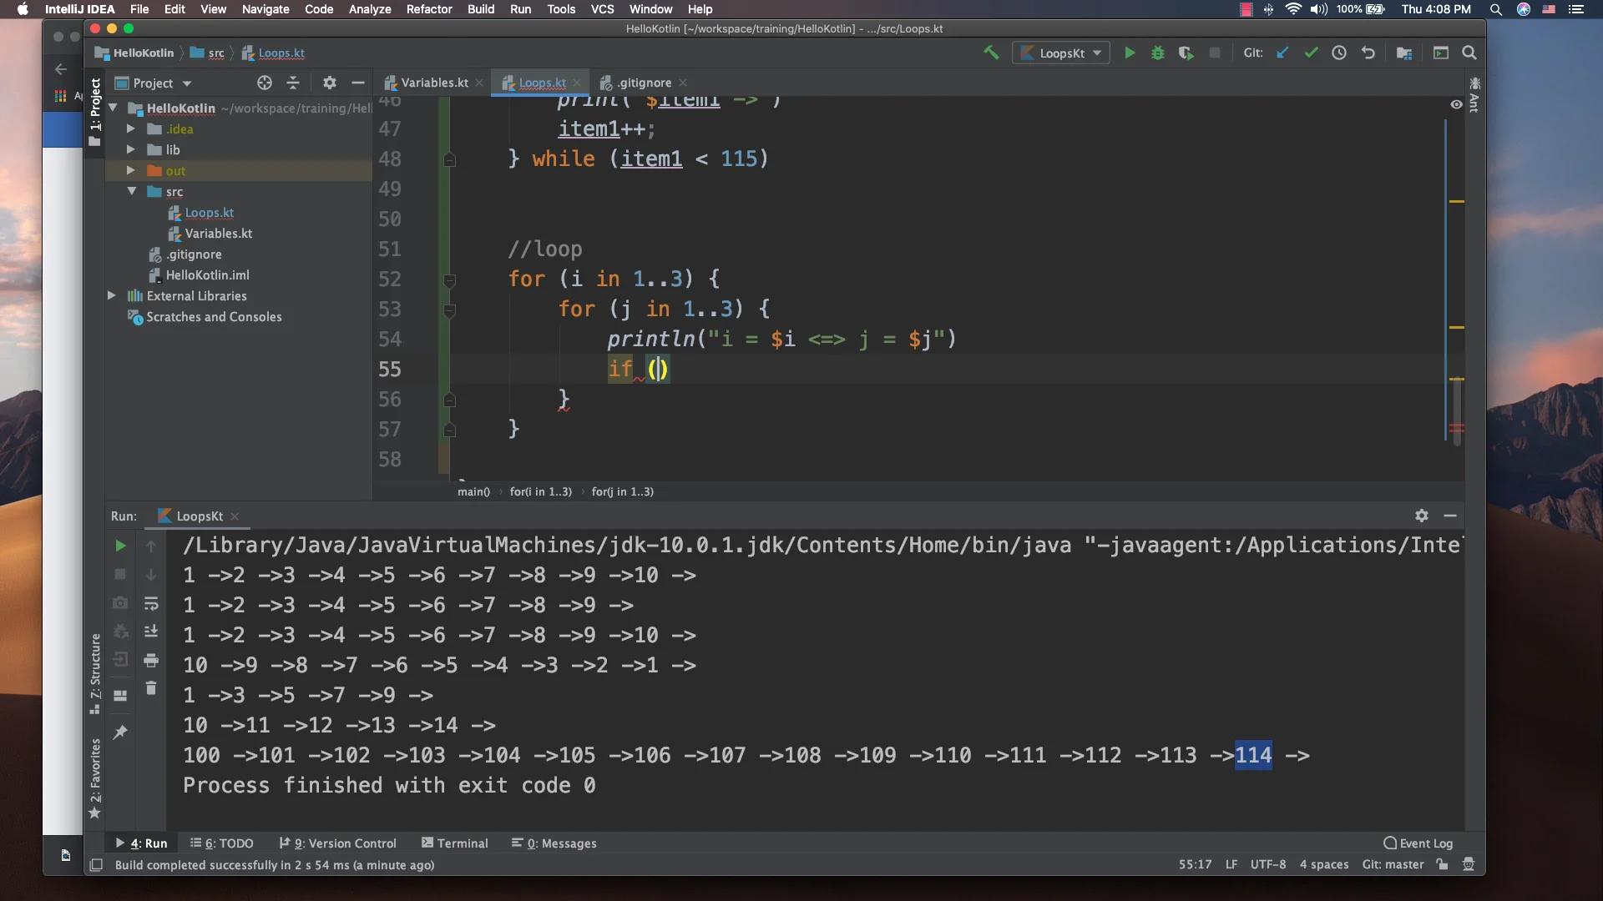Clear all console output with trash icon
This screenshot has height=901, width=1603.
coord(151,688)
